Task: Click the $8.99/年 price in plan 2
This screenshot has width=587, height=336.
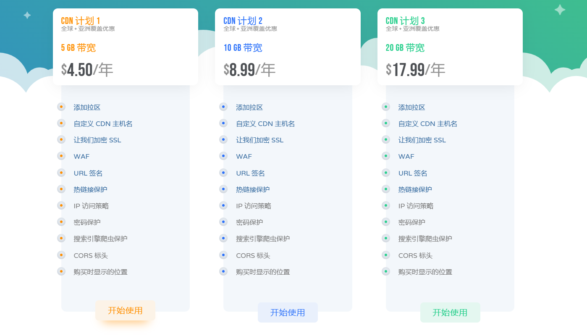Action: point(249,70)
